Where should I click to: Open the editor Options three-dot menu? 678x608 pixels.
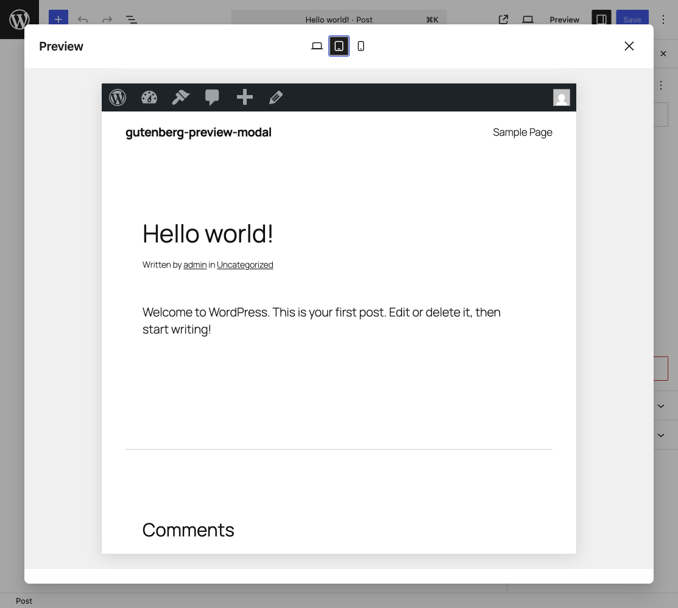663,19
